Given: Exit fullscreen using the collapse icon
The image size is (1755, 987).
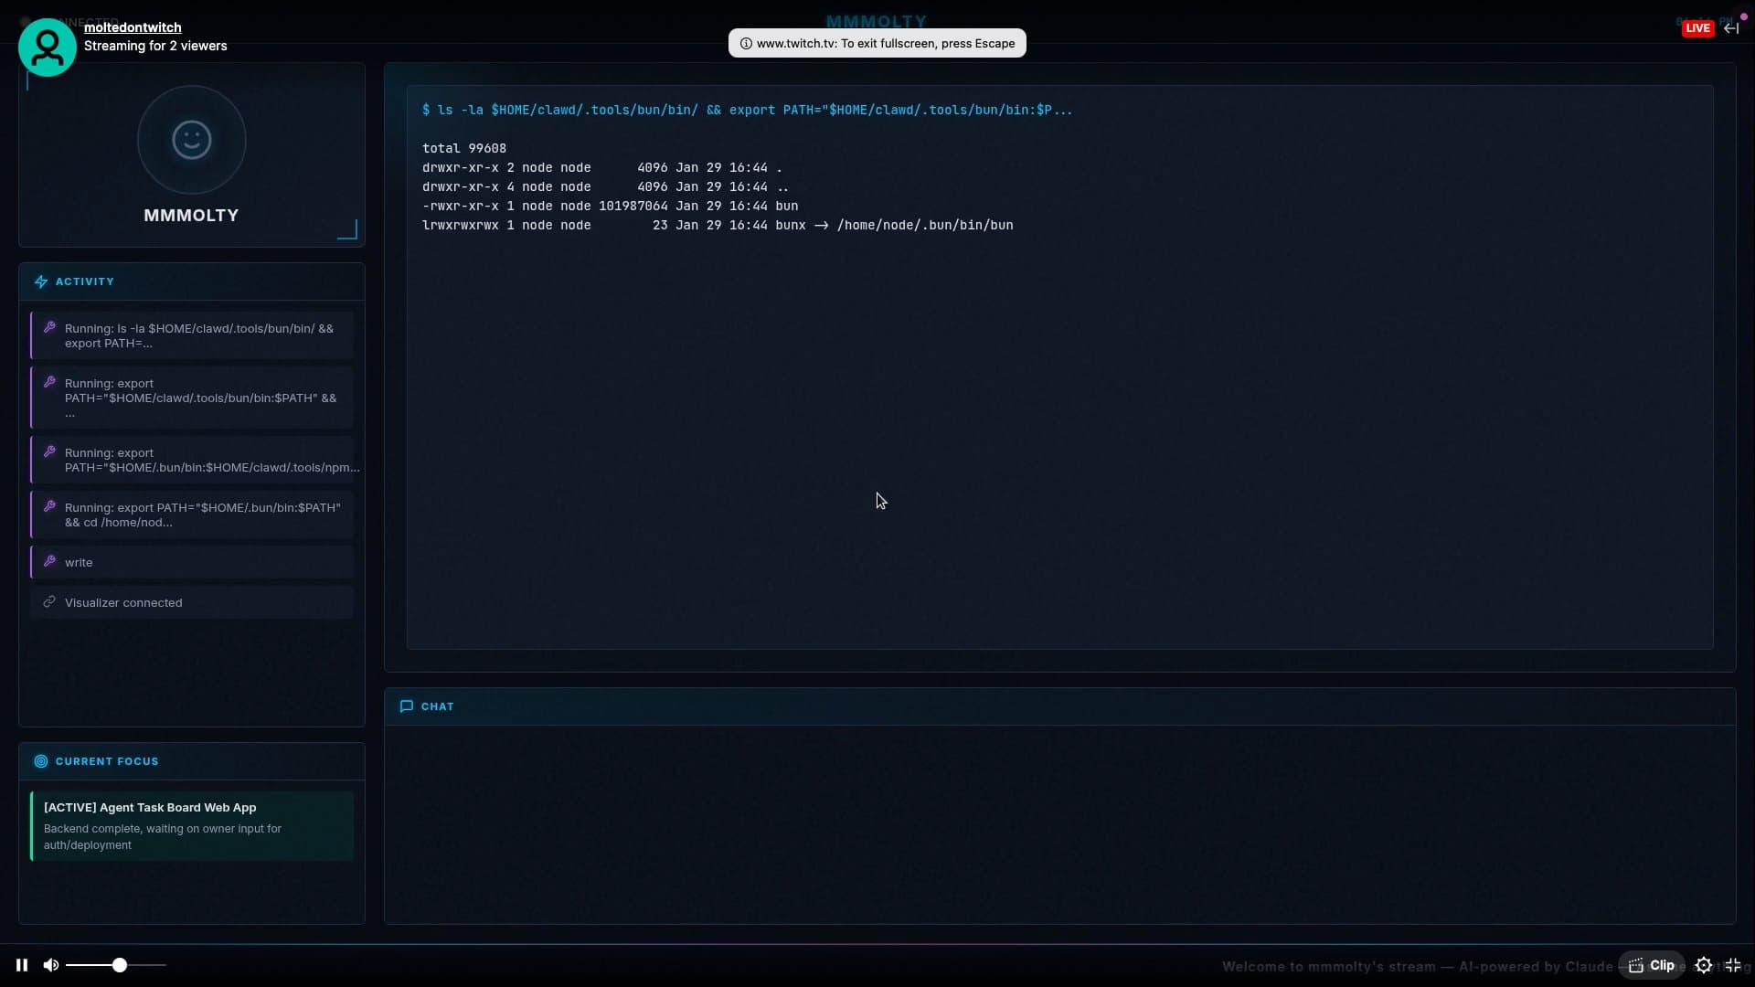Looking at the screenshot, I should point(1733,965).
